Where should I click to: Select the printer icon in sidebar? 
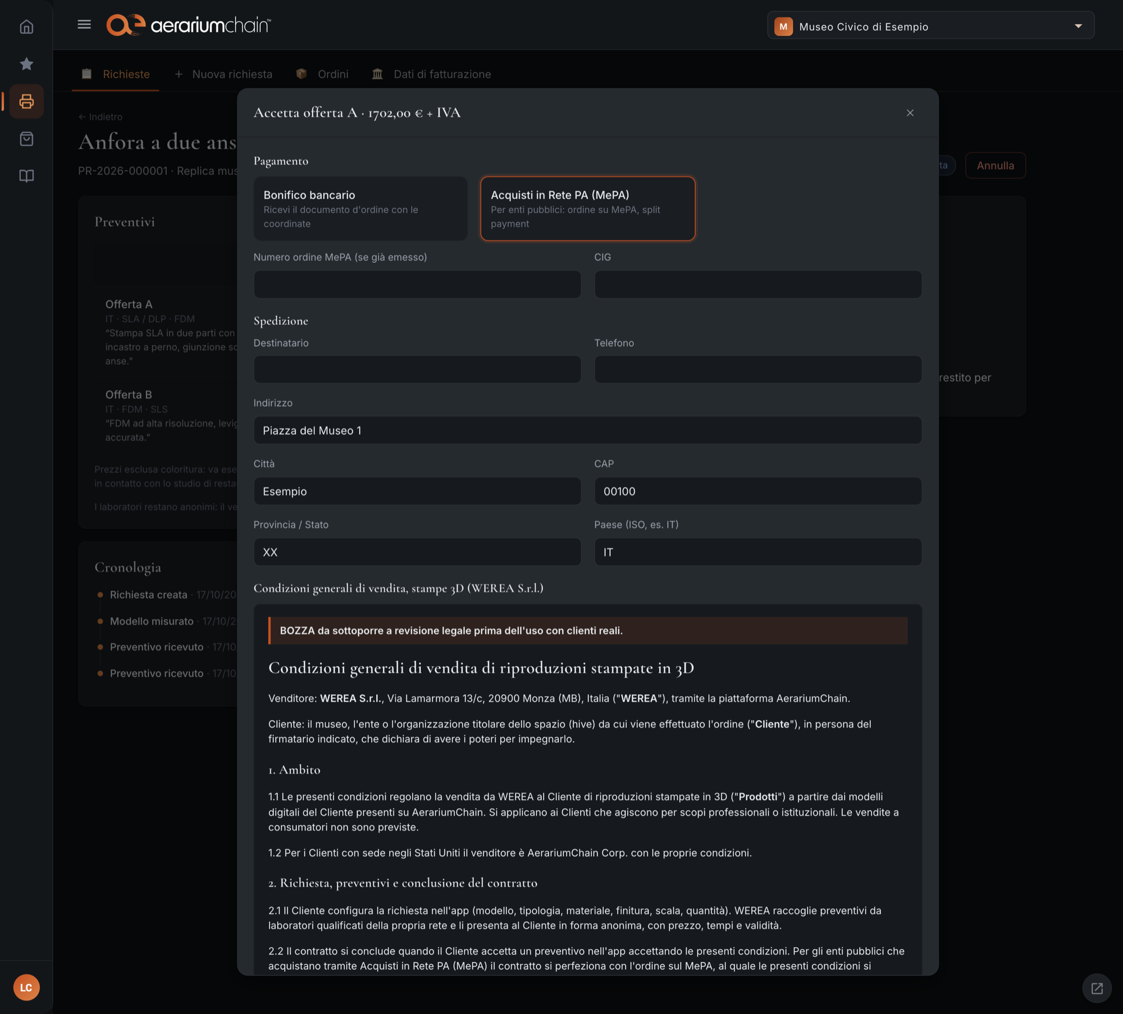point(26,102)
